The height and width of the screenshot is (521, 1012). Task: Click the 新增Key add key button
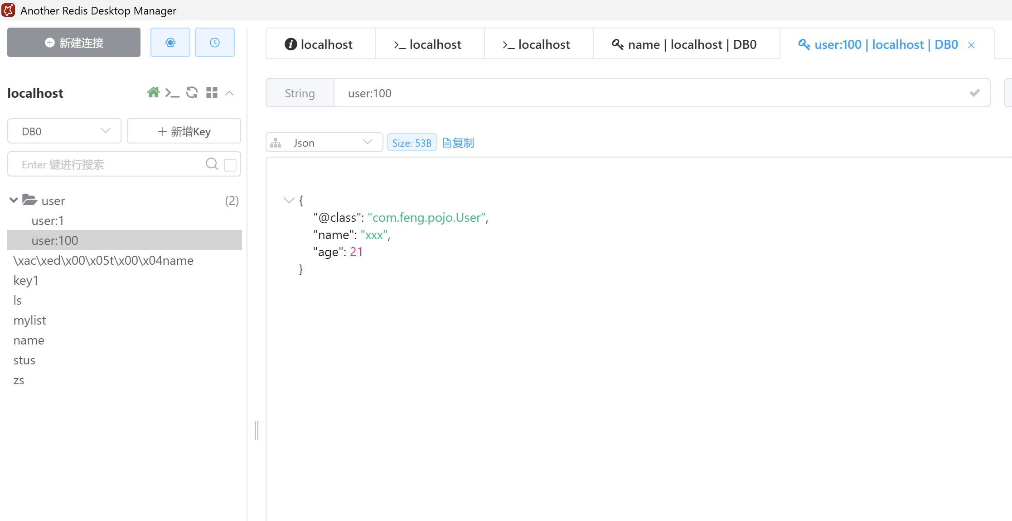(x=184, y=131)
